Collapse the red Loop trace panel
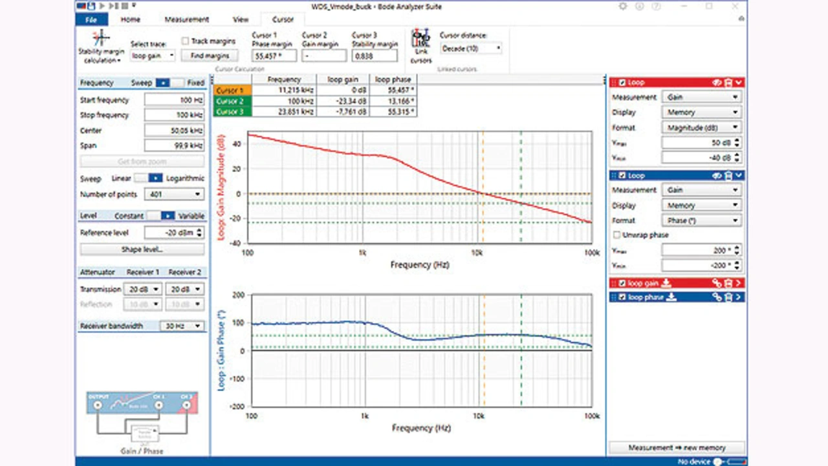Screen dimensions: 828x466 coord(739,83)
